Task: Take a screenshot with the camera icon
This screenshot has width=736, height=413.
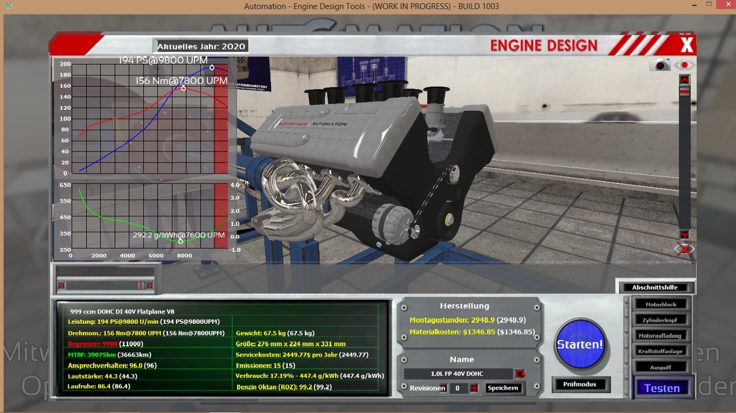Action: point(659,65)
